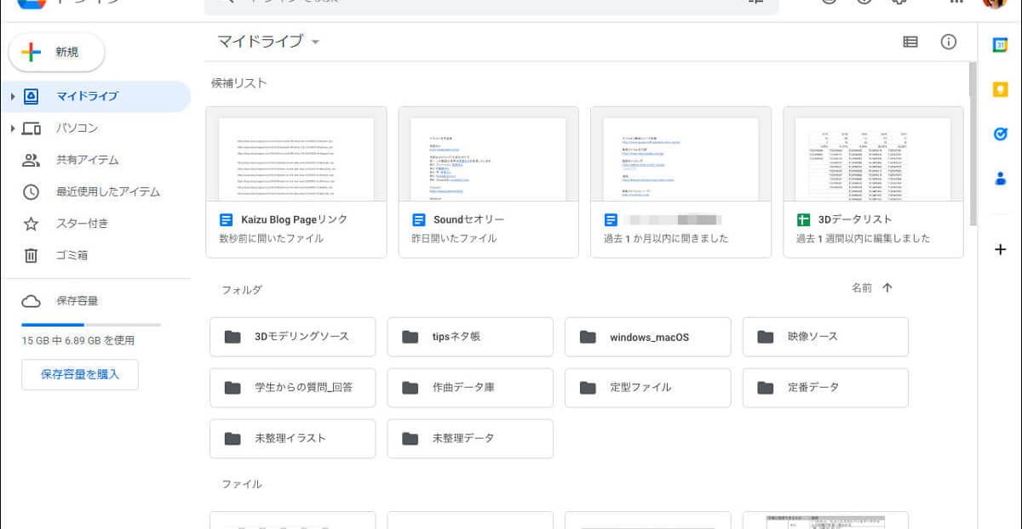Open ゴミ箱 in sidebar

click(72, 255)
